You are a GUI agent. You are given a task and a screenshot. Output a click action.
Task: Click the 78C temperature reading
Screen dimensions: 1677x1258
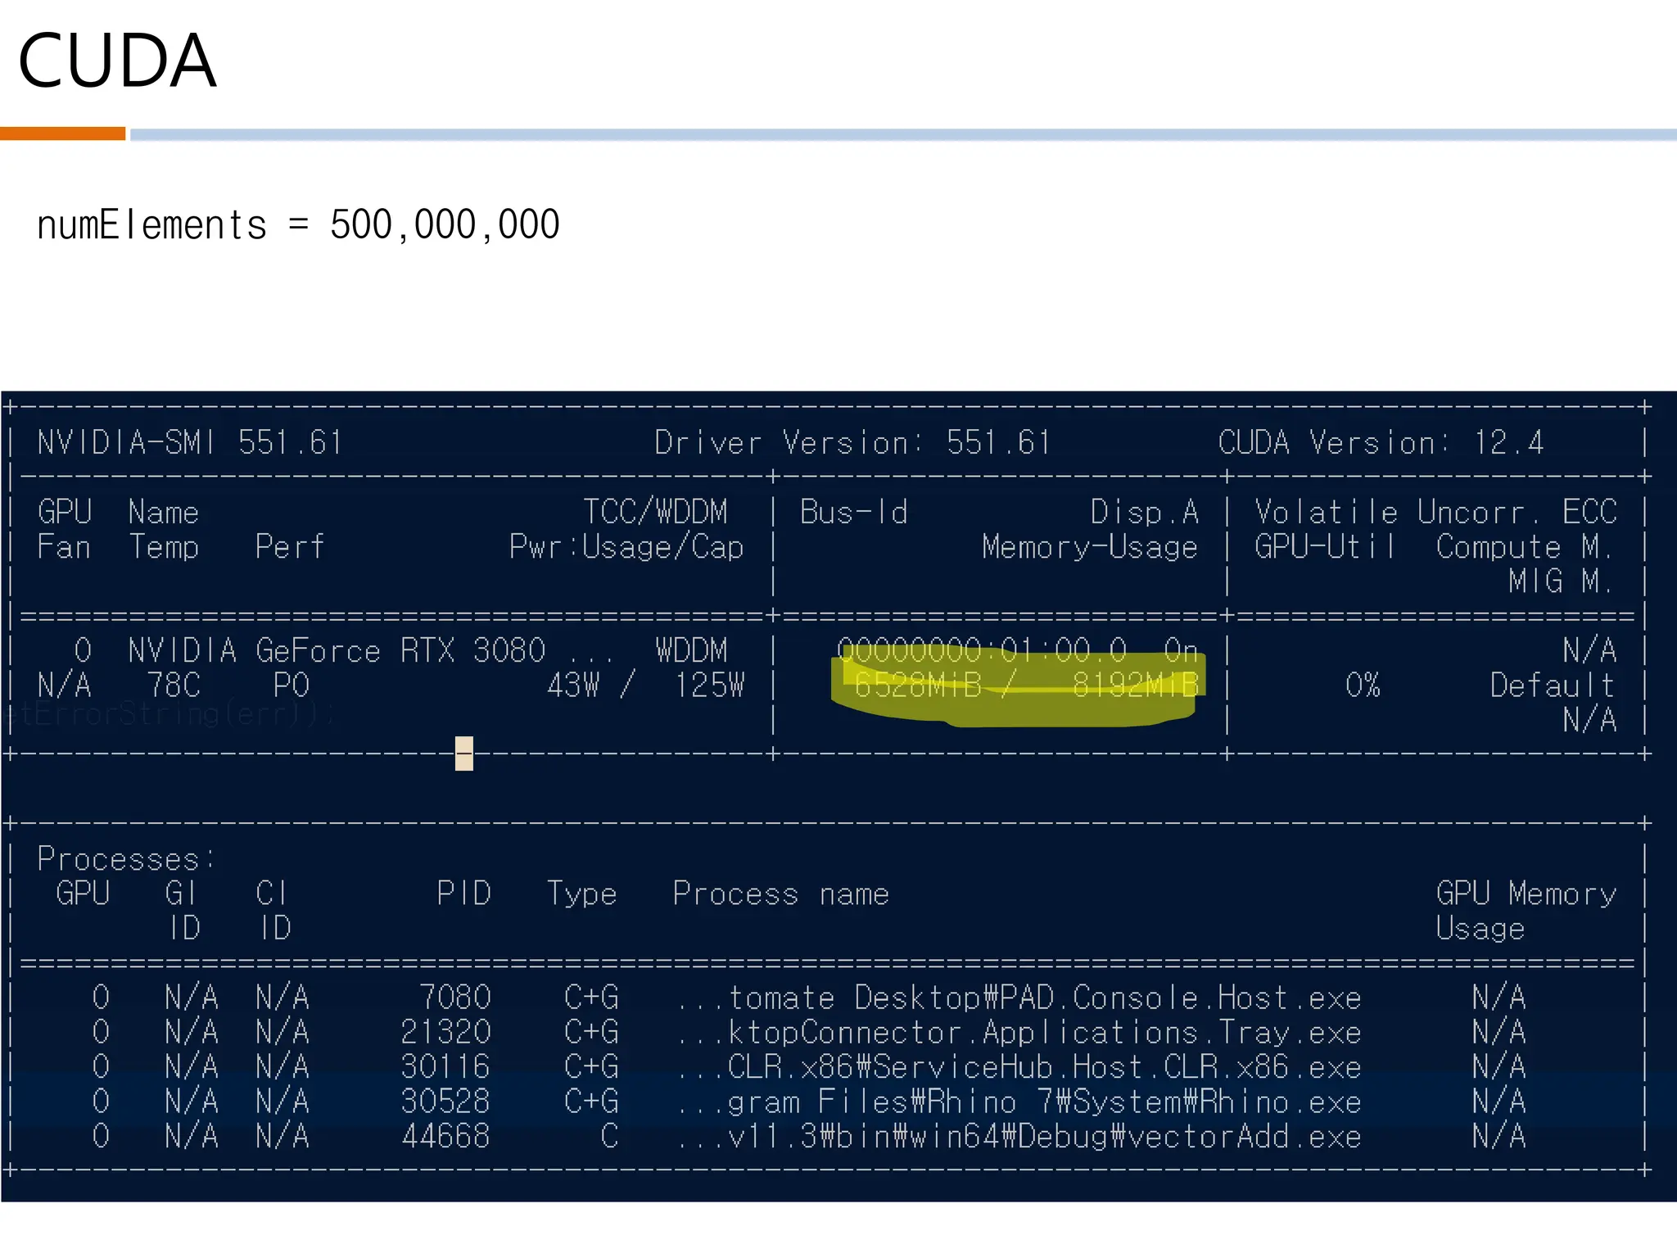174,686
